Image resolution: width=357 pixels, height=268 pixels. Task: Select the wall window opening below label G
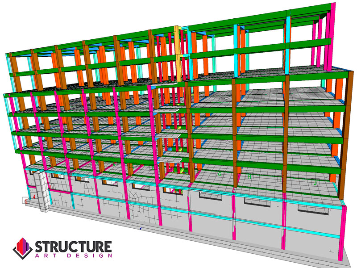coord(211,196)
